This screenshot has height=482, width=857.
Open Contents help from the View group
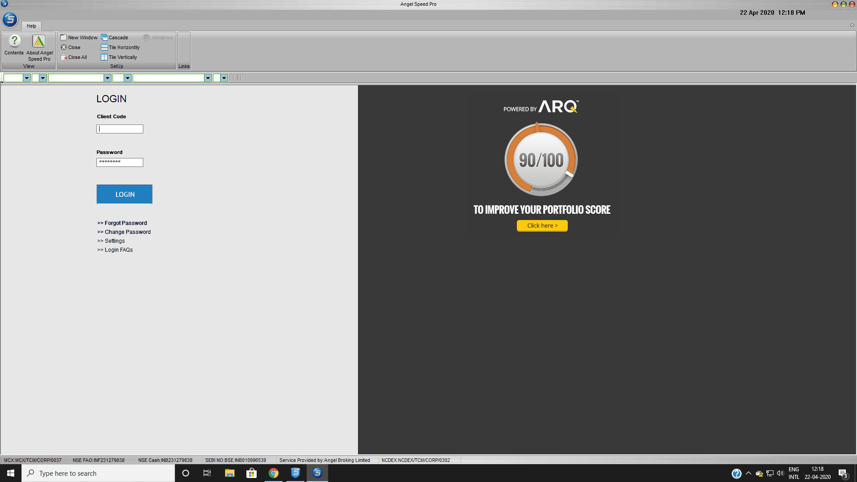14,45
